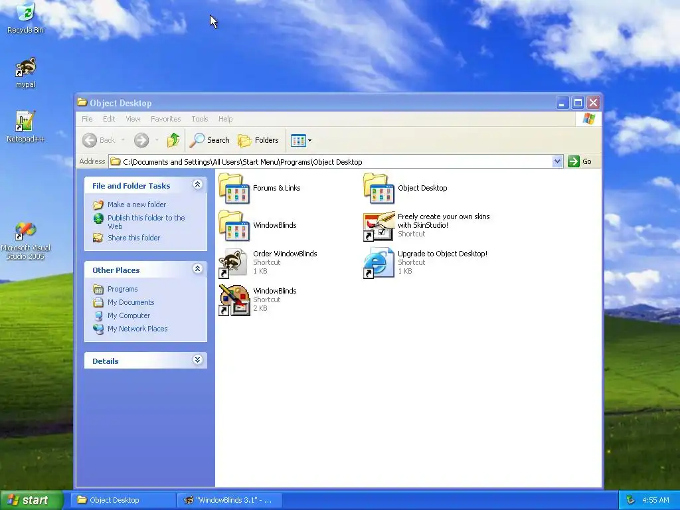Click Make a new folder link
The image size is (680, 510).
[x=137, y=205]
